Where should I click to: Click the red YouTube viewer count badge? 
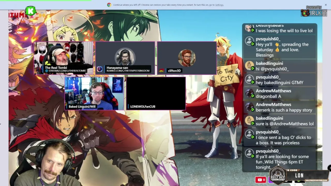coord(261,180)
